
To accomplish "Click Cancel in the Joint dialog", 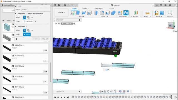I will point(45,39).
